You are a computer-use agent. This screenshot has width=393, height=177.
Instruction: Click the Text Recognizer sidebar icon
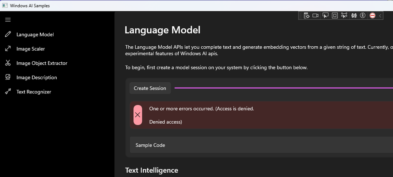coord(8,91)
